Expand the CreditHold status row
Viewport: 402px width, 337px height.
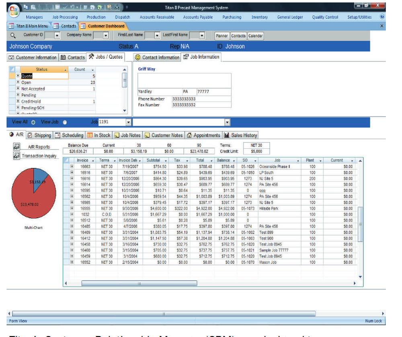point(18,101)
